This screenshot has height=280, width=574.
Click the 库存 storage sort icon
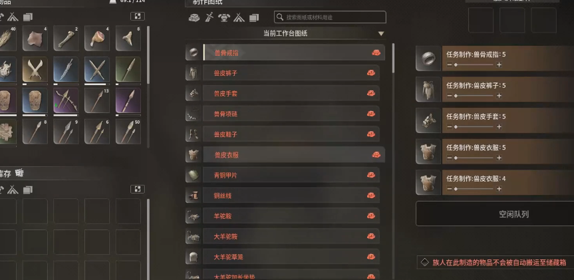click(x=20, y=173)
